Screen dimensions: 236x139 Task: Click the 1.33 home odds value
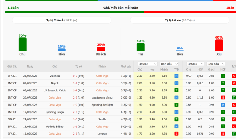pyautogui.click(x=140, y=98)
